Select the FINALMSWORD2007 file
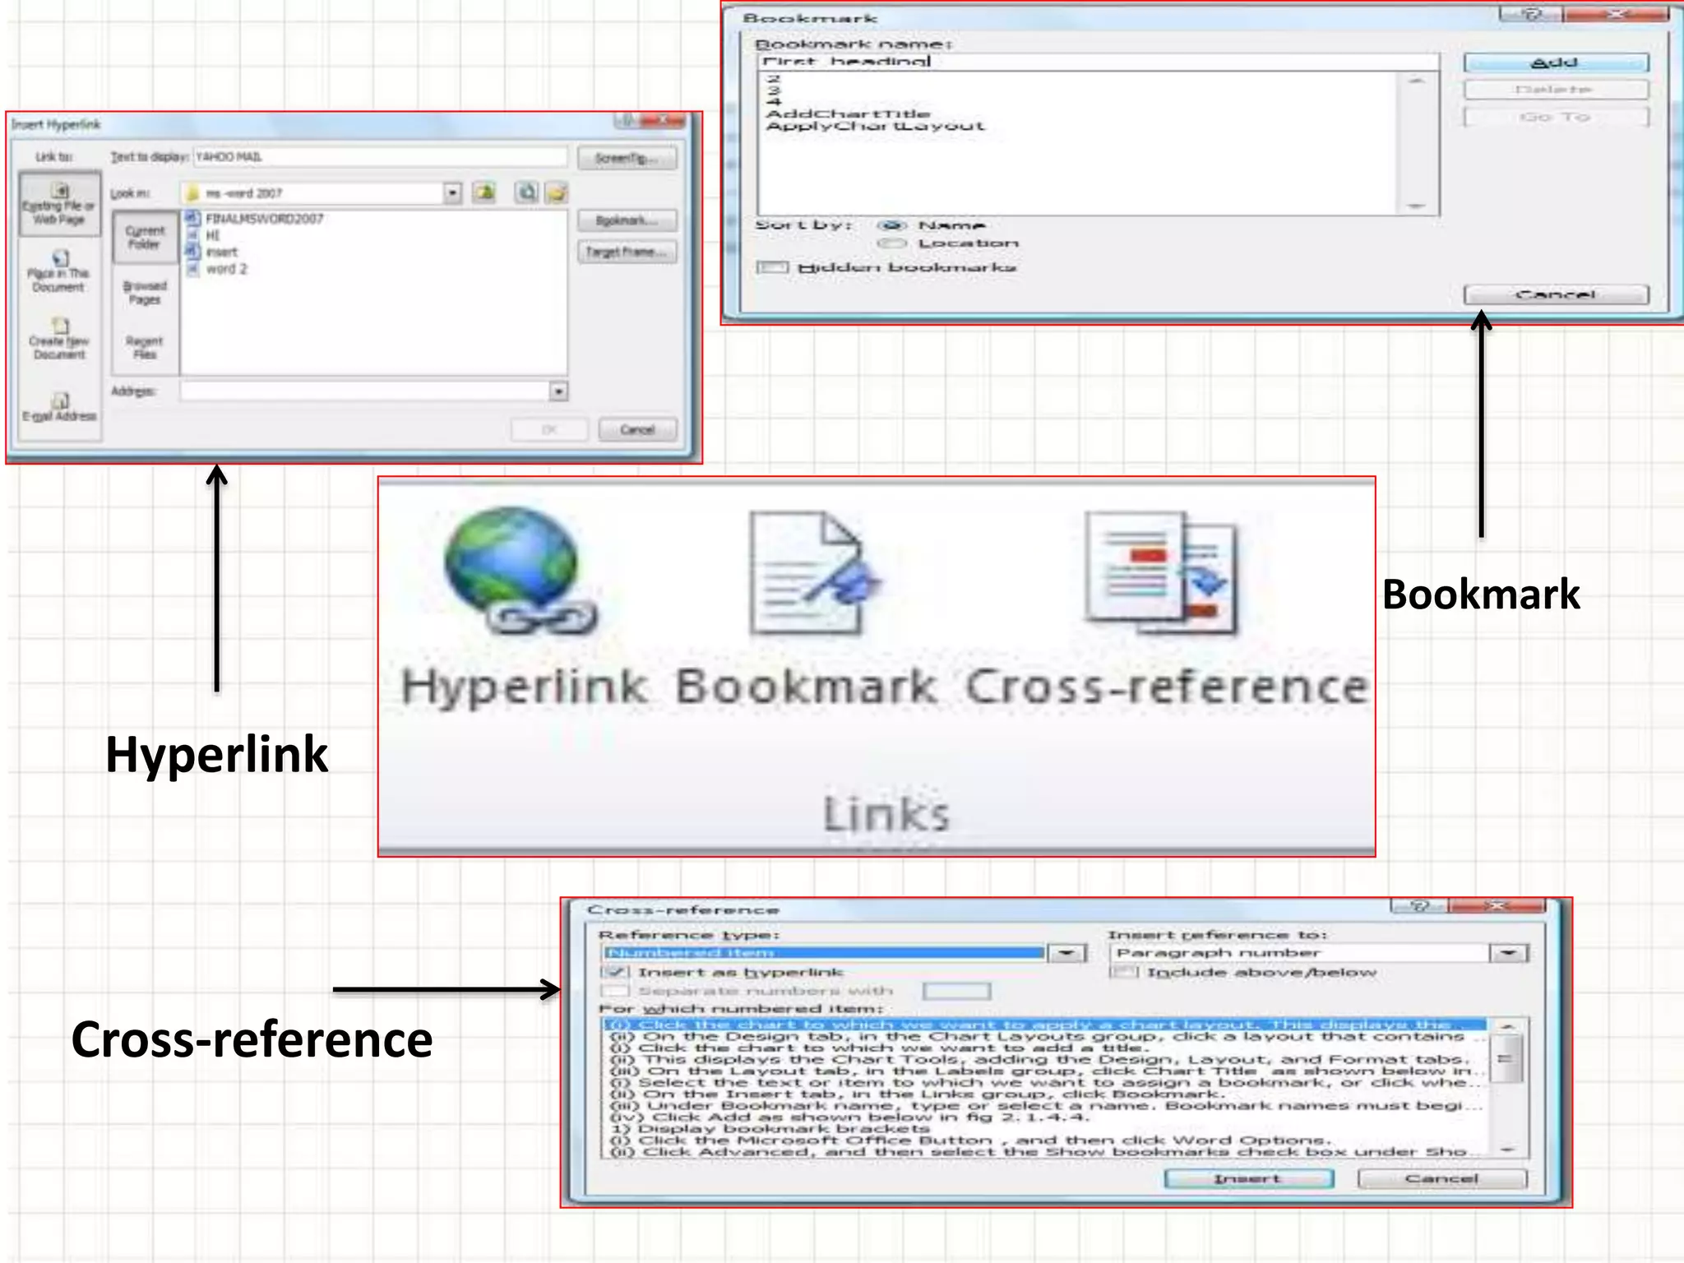Viewport: 1684px width, 1263px height. (x=255, y=218)
